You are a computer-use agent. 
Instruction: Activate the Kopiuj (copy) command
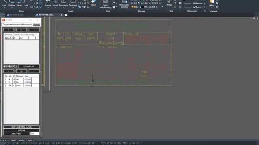point(55,3)
